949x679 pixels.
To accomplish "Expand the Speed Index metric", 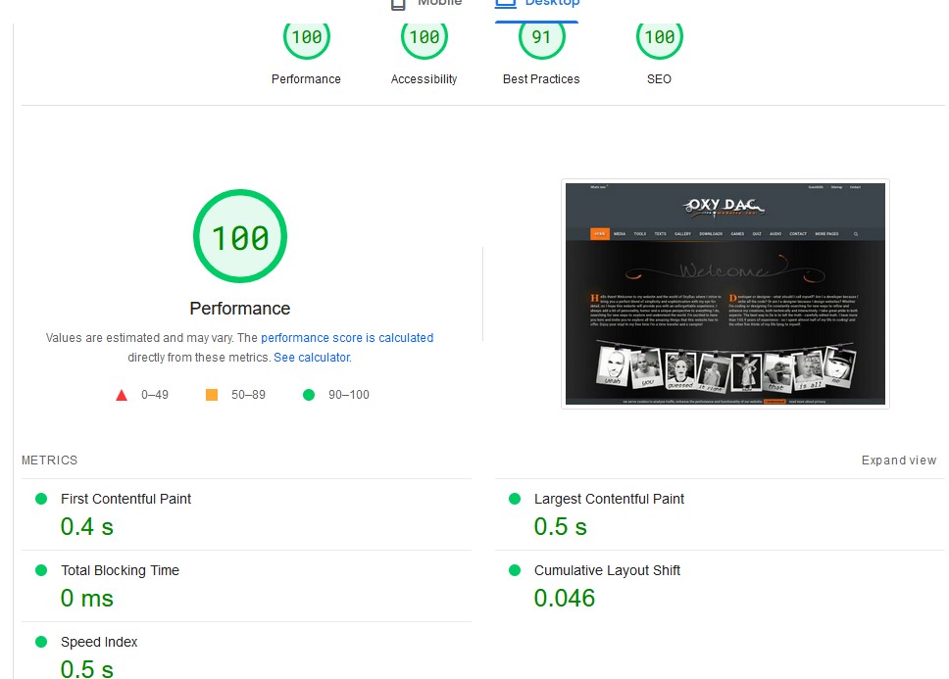I will (x=246, y=651).
